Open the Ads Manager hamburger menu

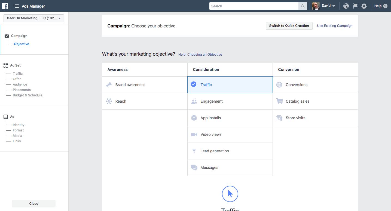point(17,6)
